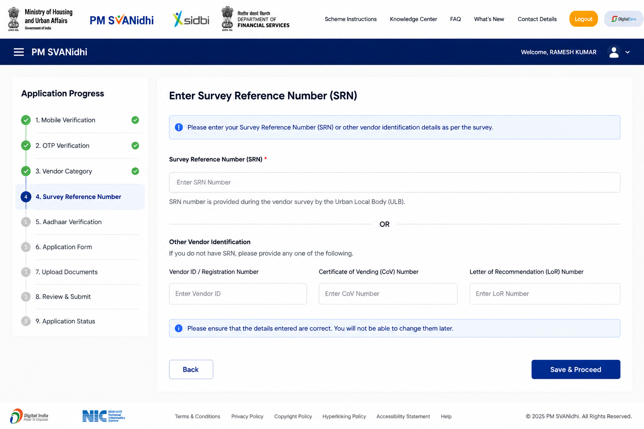Click the green step circle for Vendor Category

tap(26, 171)
